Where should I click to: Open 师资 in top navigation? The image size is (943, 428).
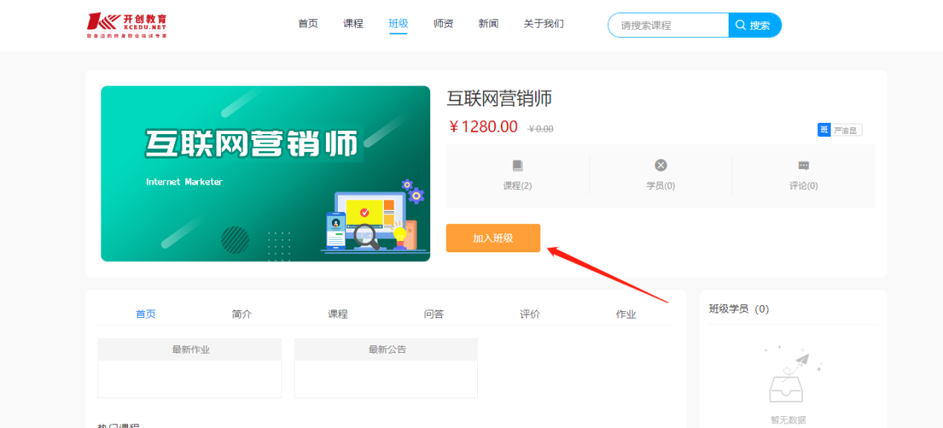click(444, 24)
